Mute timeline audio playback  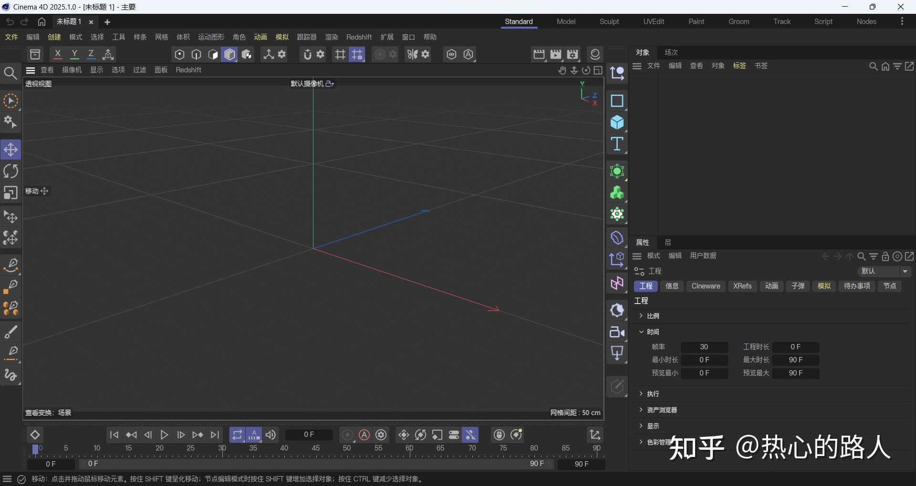[271, 435]
